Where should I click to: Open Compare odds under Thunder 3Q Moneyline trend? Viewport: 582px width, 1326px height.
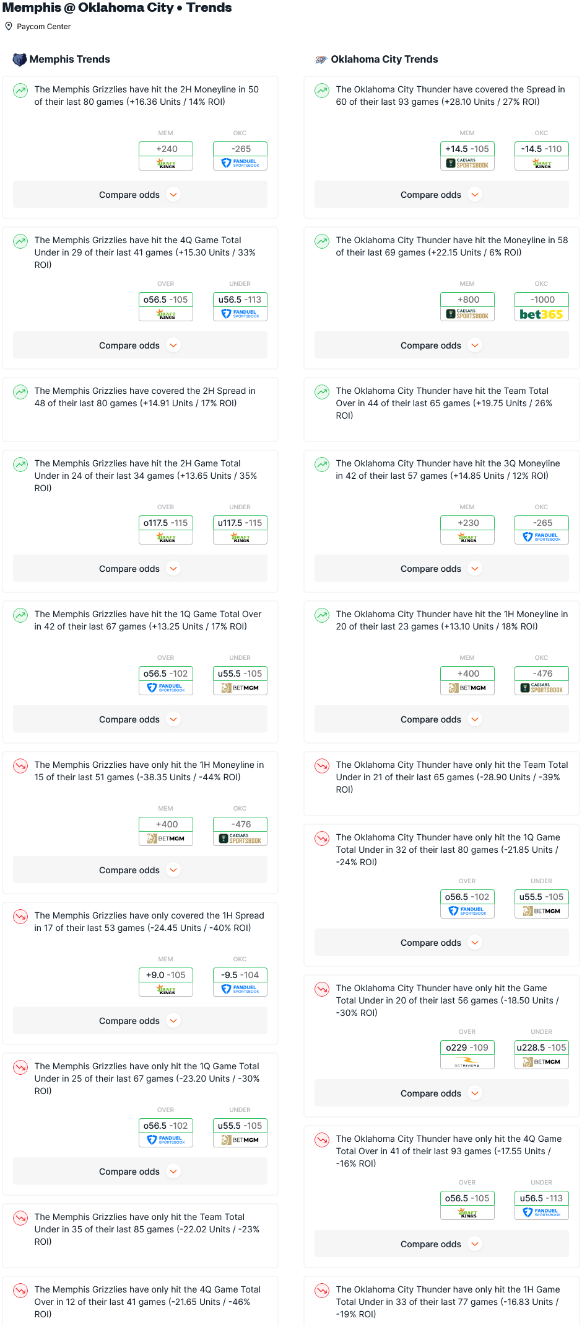pos(441,569)
